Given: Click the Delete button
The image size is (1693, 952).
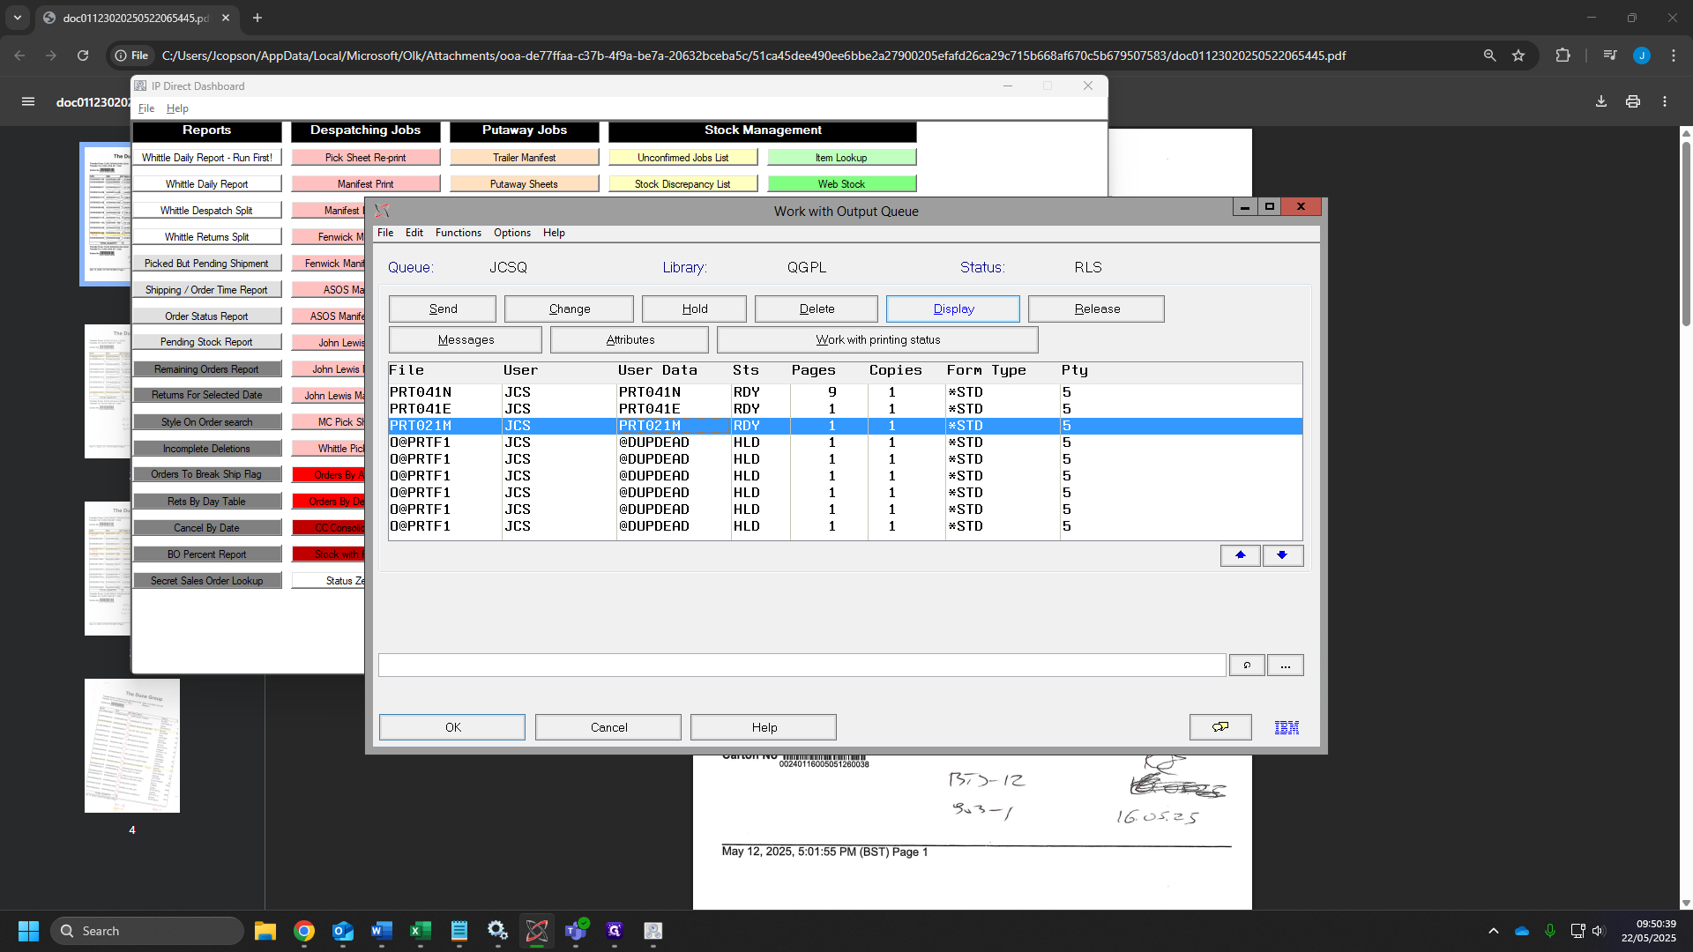Looking at the screenshot, I should [x=817, y=309].
